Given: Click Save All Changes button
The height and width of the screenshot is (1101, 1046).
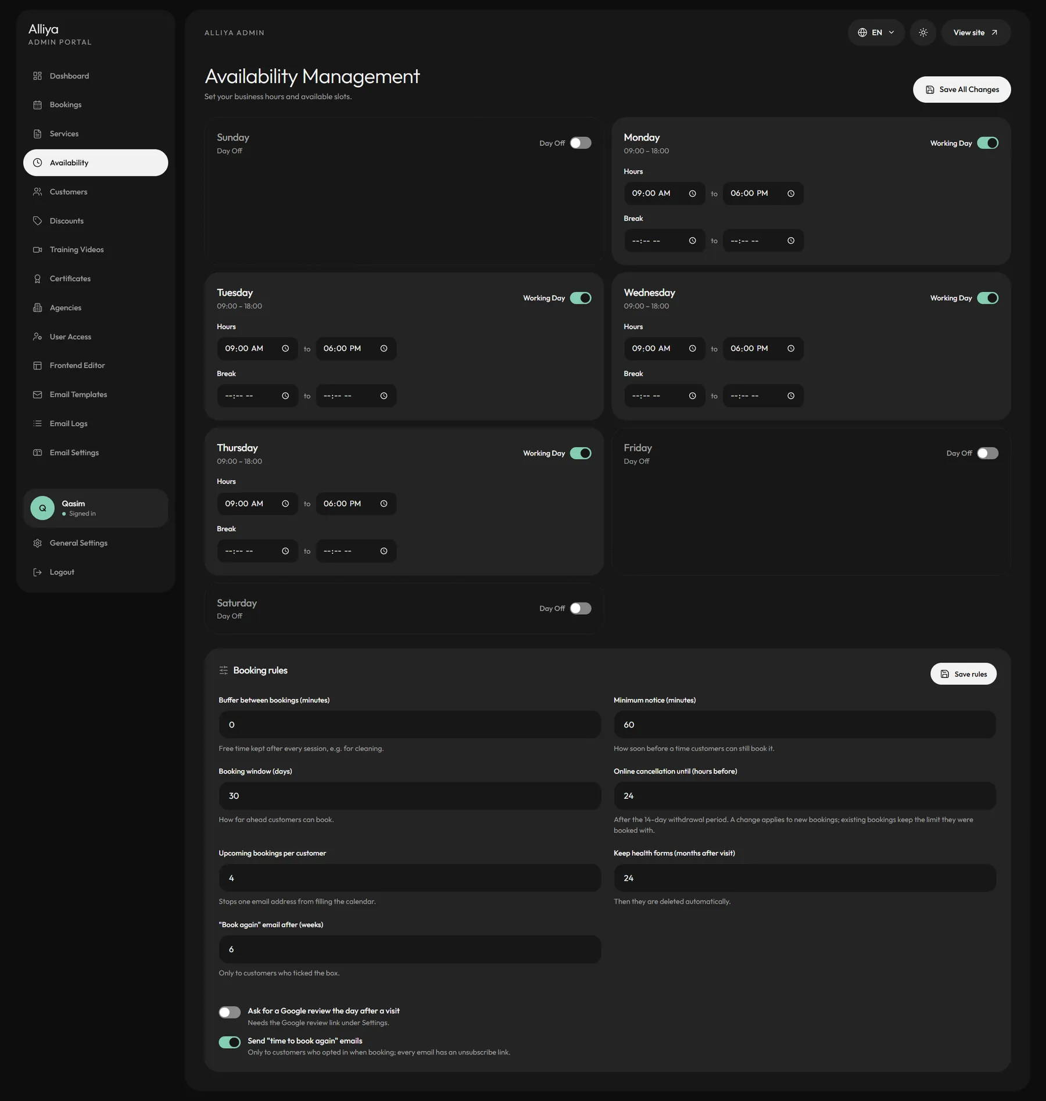Looking at the screenshot, I should tap(962, 89).
